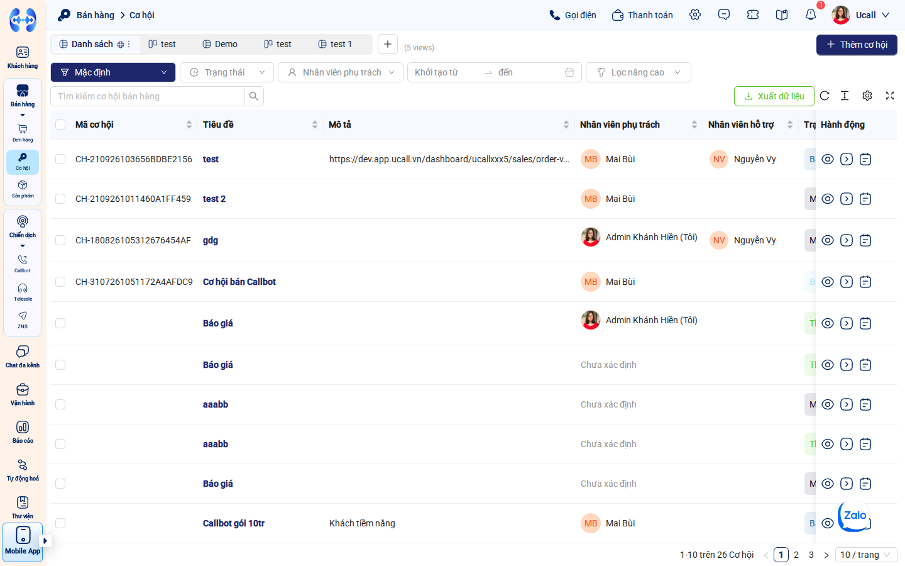Switch to the Demo view tab

click(x=220, y=44)
